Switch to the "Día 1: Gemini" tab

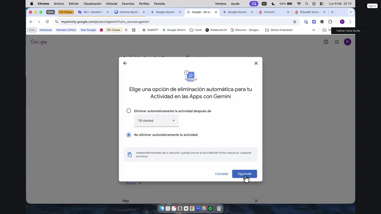click(x=93, y=12)
